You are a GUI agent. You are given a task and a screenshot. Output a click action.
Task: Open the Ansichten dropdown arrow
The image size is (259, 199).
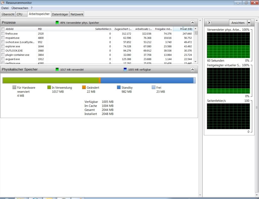pyautogui.click(x=249, y=23)
